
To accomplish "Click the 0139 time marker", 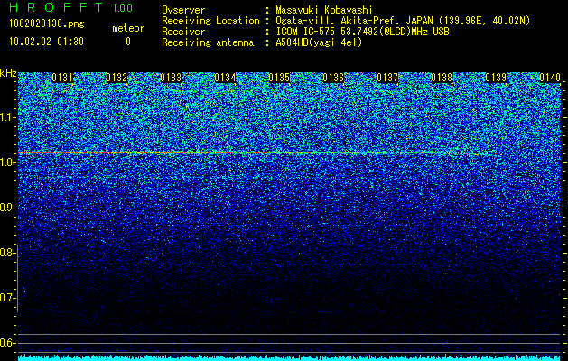I will [496, 78].
